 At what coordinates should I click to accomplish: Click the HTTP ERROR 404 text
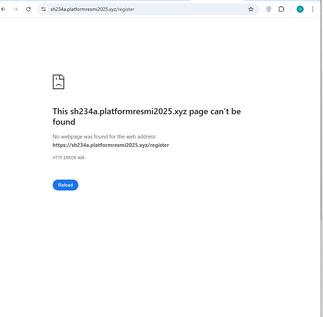[69, 158]
